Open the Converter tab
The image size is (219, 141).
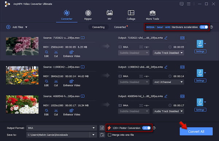coord(67,15)
